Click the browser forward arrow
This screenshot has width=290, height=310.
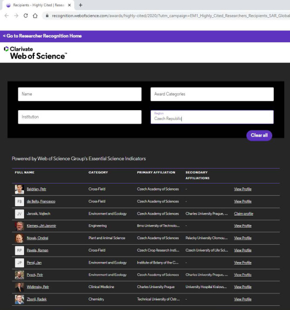pyautogui.click(x=16, y=16)
